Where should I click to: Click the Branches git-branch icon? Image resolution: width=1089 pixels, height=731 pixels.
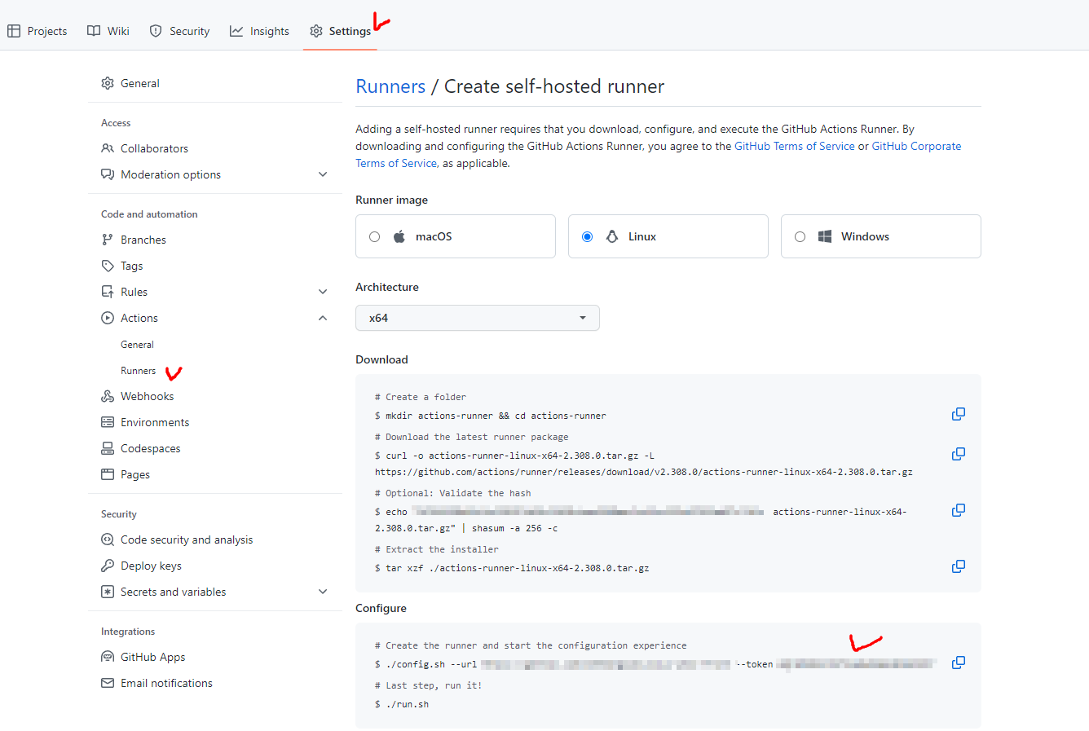click(x=108, y=240)
